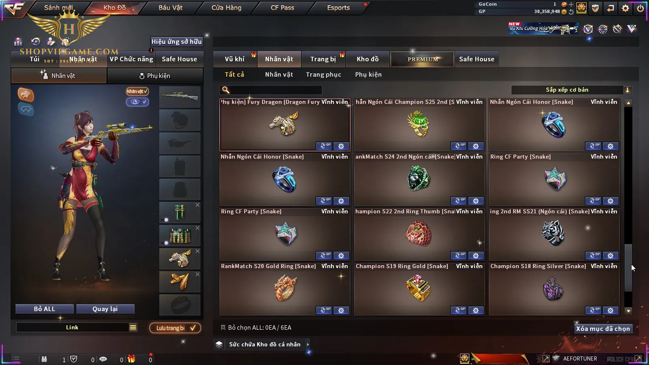This screenshot has height=365, width=649.
Task: Click Xóa mục đã chọn button
Action: point(603,329)
